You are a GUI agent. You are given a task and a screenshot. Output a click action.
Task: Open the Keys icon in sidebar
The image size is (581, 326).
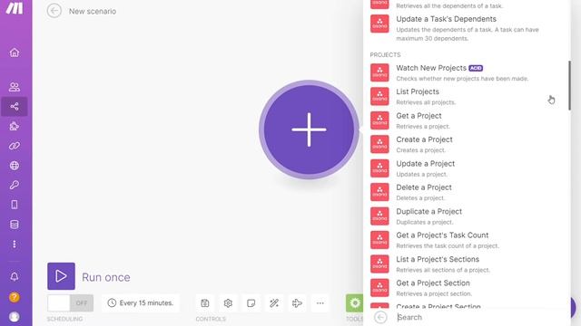click(15, 185)
